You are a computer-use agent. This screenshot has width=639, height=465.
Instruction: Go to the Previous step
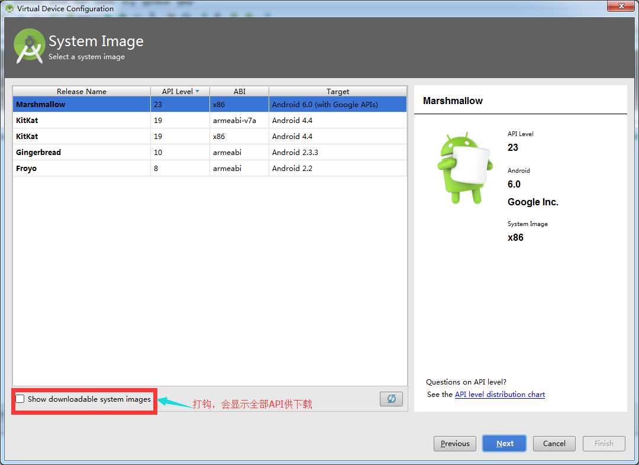pyautogui.click(x=455, y=443)
